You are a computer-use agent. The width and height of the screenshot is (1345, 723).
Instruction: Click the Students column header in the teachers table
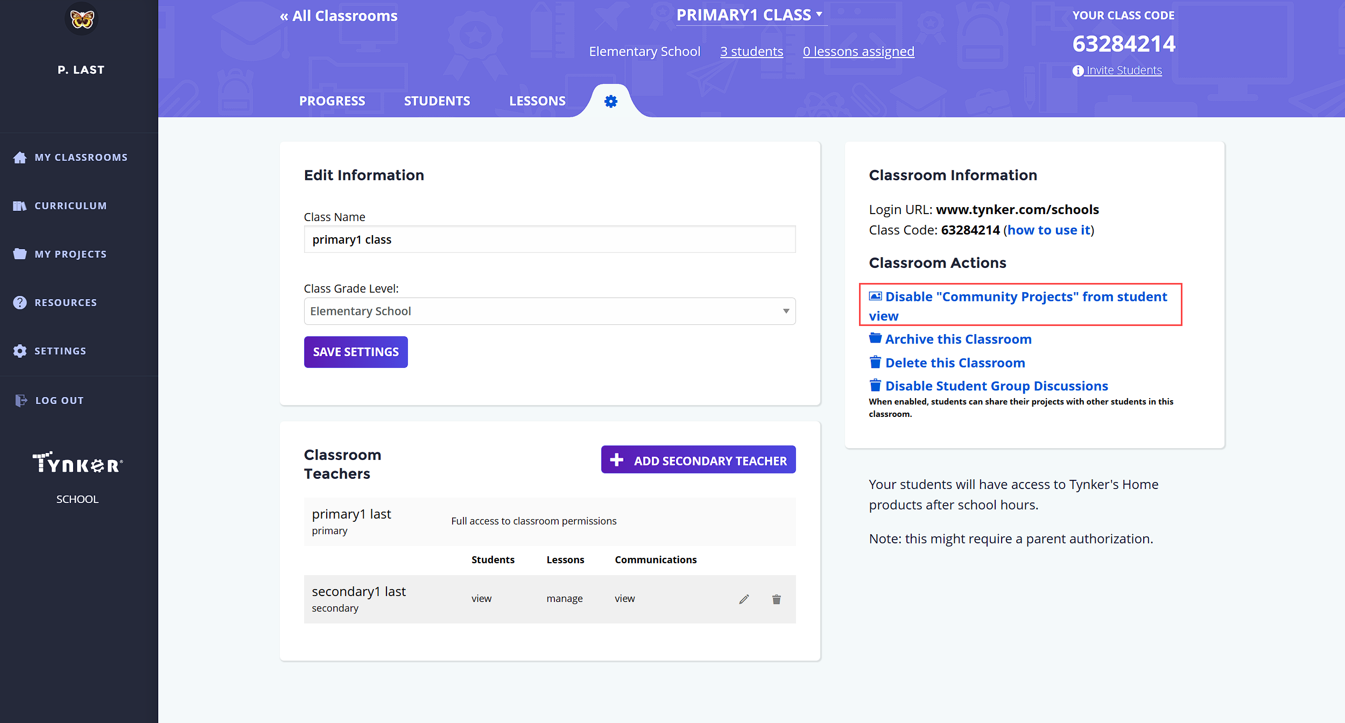492,560
